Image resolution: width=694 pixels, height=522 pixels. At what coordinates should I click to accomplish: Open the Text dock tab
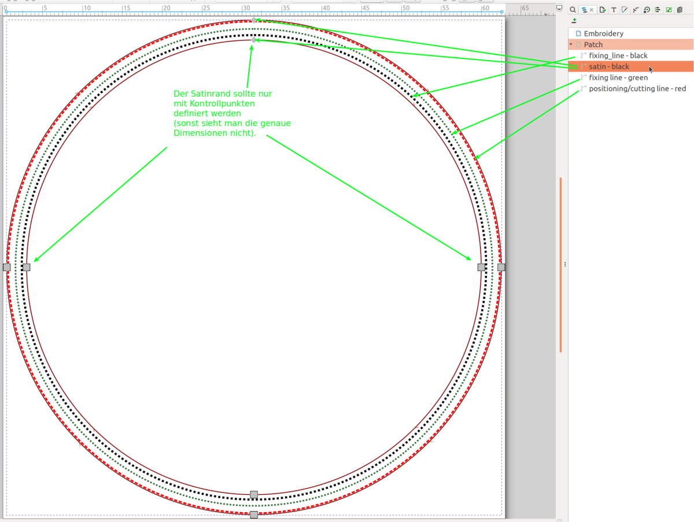tap(614, 9)
